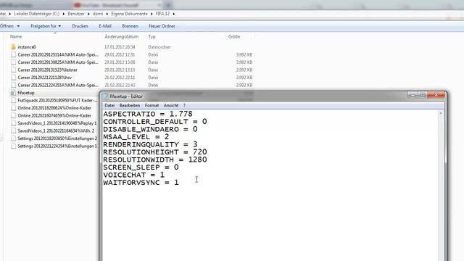Click the SavedVideos_1 20120221184634 file icon
This screenshot has width=464, height=261.
[x=13, y=130]
